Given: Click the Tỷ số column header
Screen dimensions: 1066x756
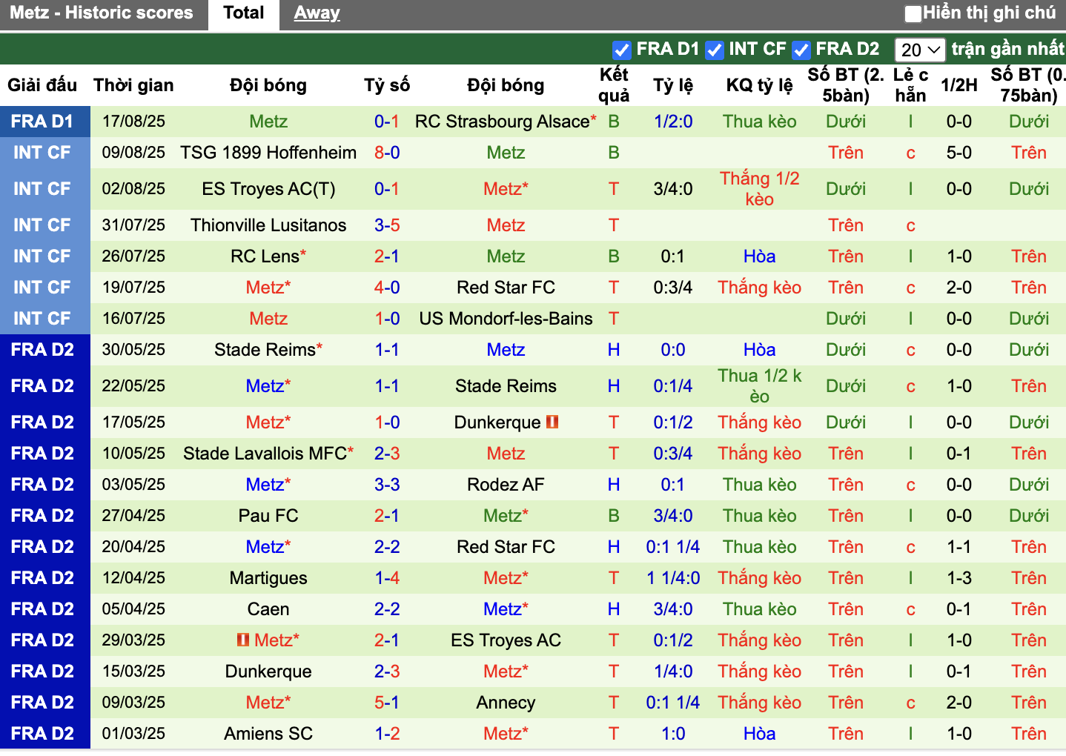Looking at the screenshot, I should tap(387, 85).
